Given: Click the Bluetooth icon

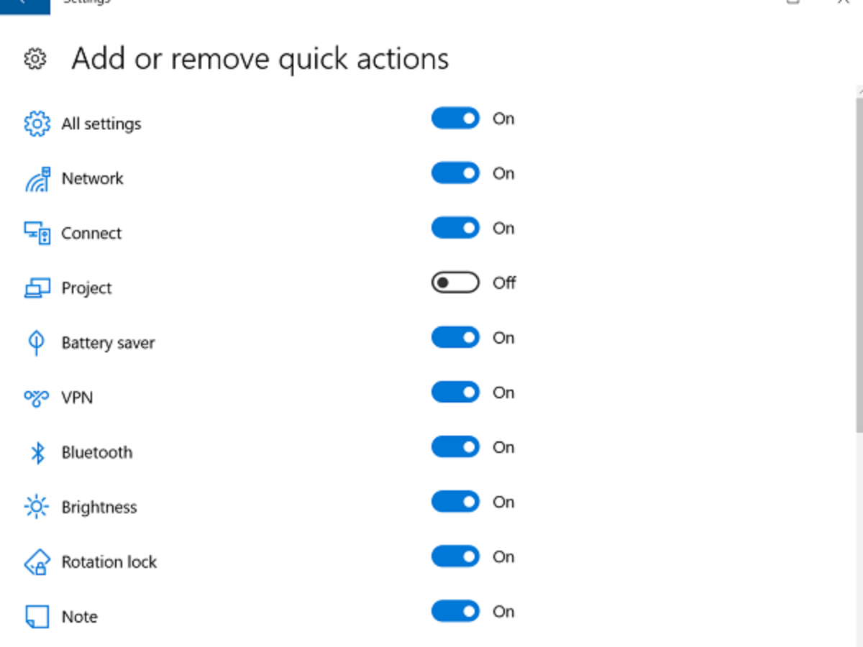Looking at the screenshot, I should [37, 453].
